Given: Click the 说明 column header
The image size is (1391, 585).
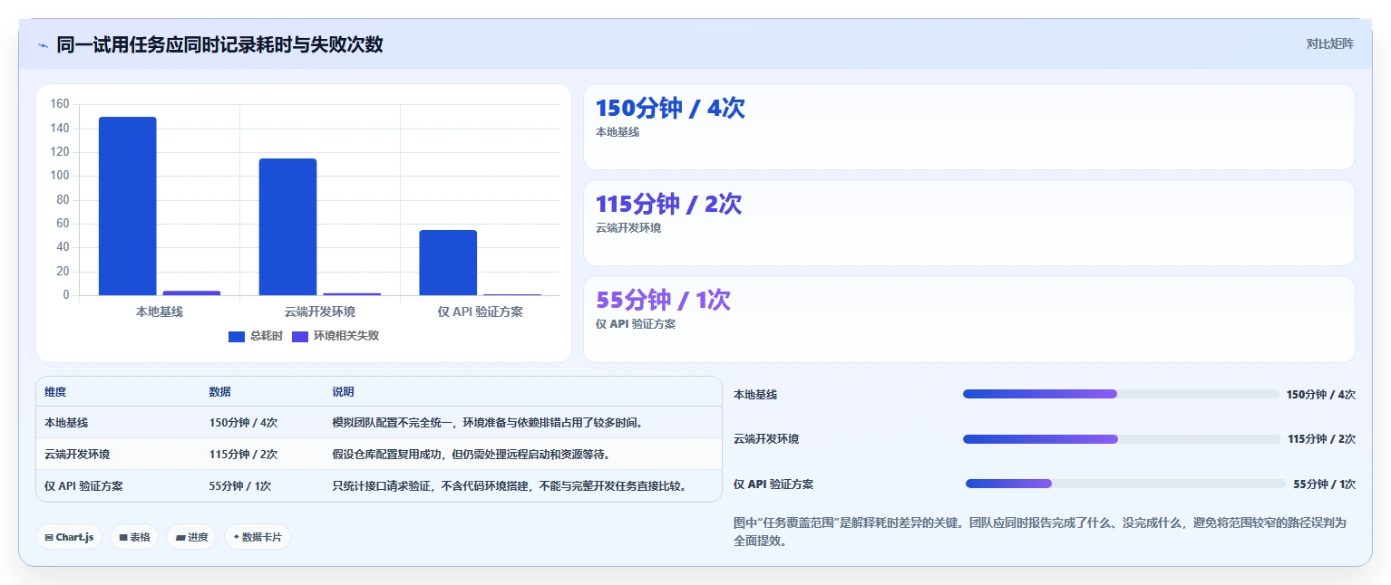Looking at the screenshot, I should [343, 392].
